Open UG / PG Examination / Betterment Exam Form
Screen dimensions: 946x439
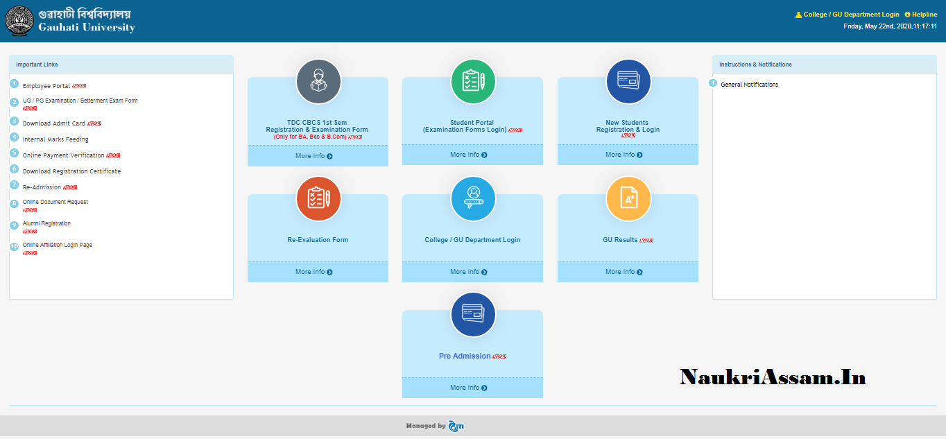[80, 101]
